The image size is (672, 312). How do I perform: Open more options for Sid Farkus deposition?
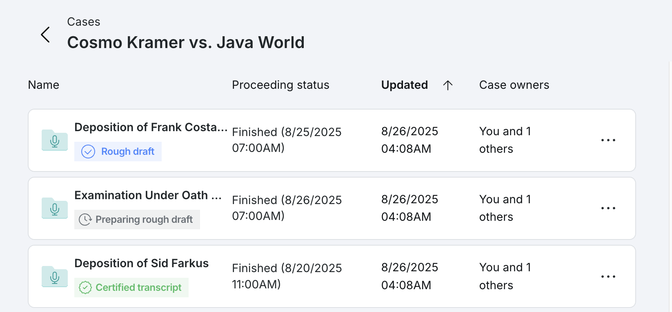(x=608, y=277)
